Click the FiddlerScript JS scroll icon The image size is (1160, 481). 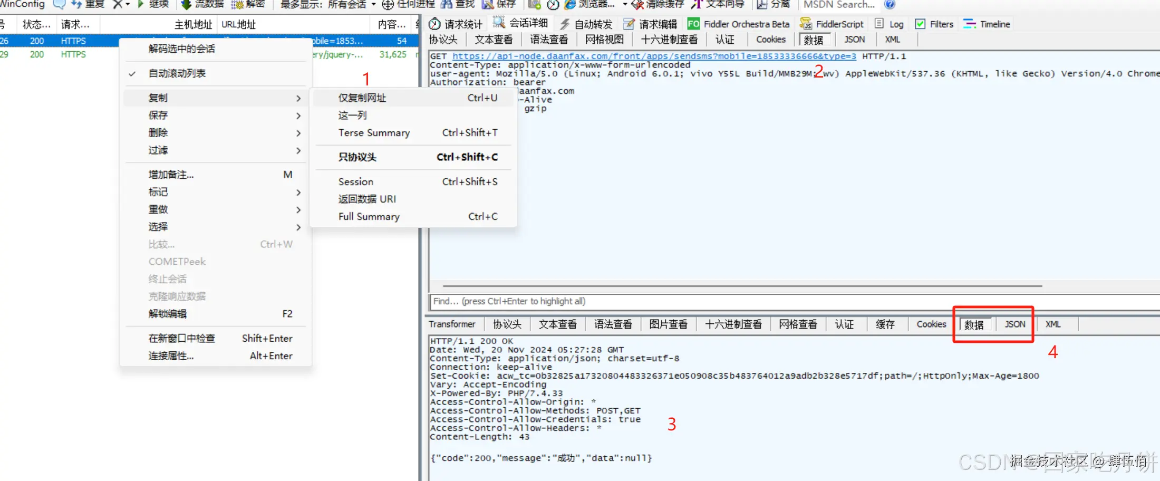806,24
